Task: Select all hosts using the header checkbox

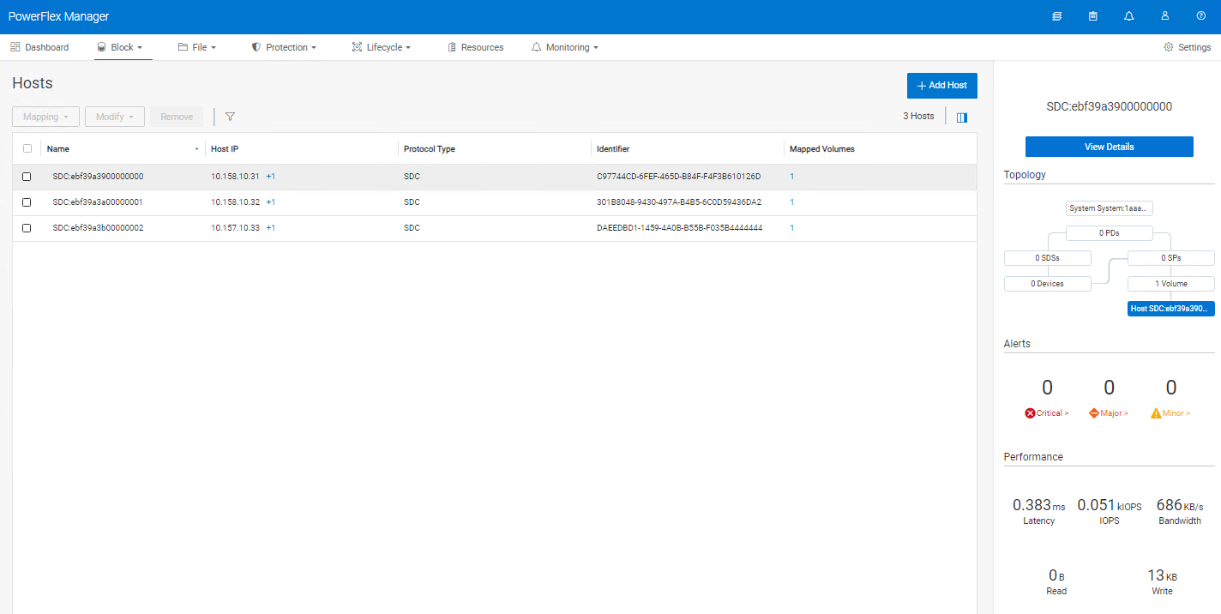Action: (x=27, y=147)
